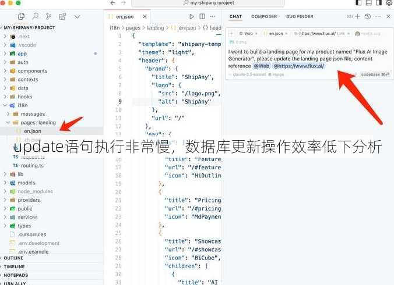This screenshot has width=394, height=285.
Task: Switch to the BUG FINDER tab
Action: point(300,16)
